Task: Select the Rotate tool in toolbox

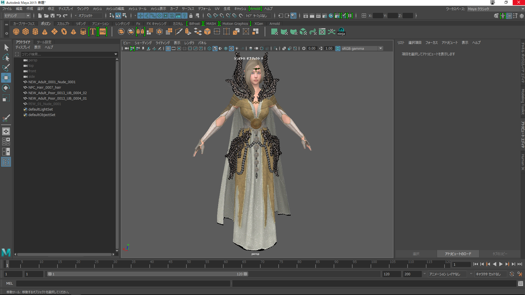Action: coord(6,88)
